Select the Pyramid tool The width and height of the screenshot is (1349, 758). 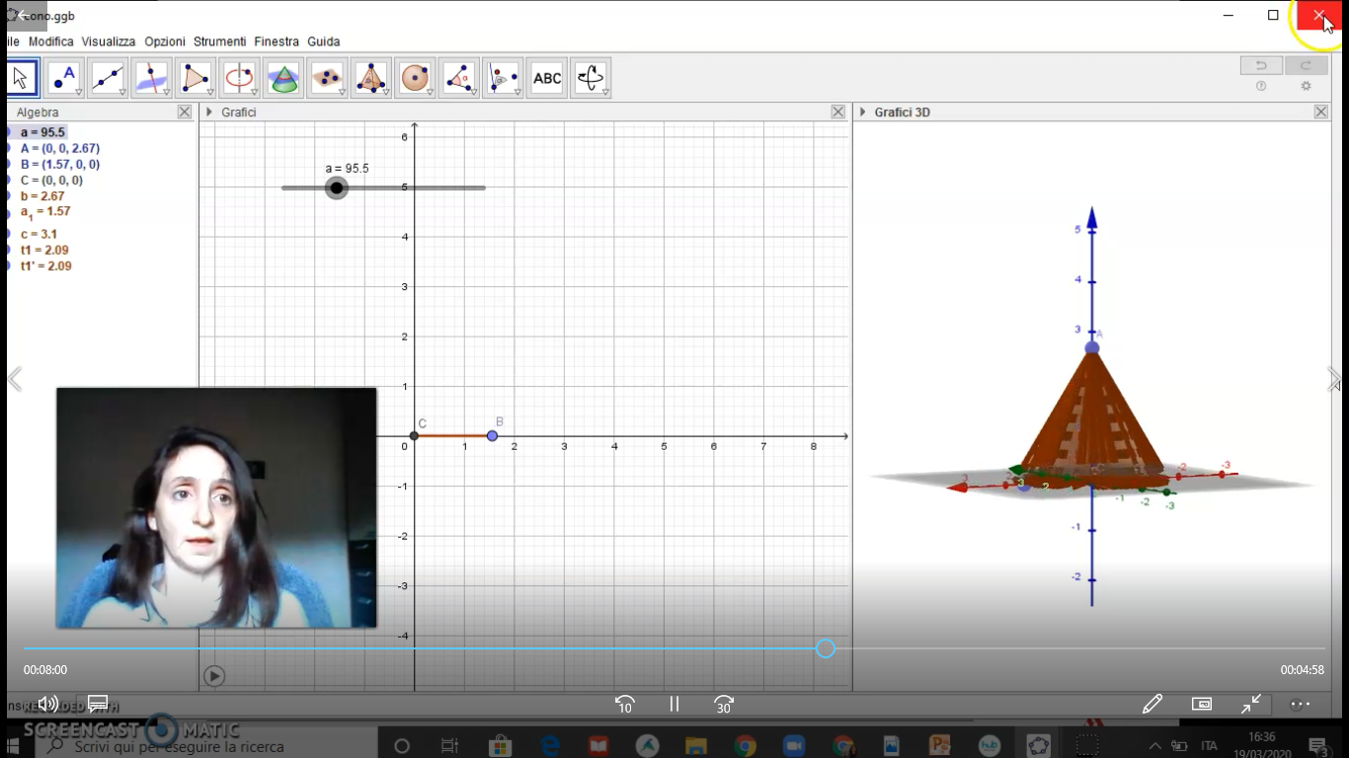pyautogui.click(x=370, y=78)
